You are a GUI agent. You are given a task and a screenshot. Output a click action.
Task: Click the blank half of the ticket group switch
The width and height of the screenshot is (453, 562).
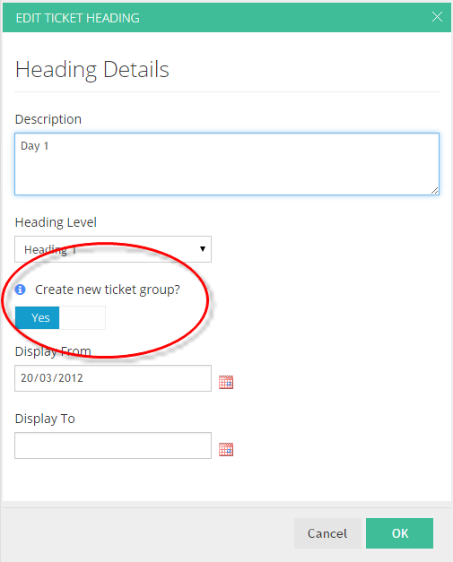83,317
